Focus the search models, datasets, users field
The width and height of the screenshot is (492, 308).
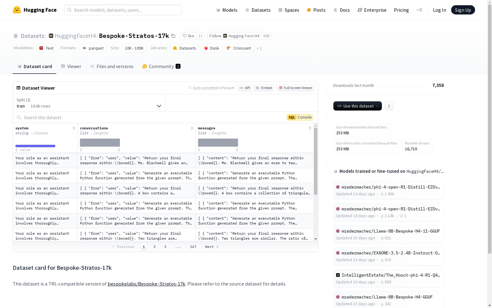coord(123,10)
